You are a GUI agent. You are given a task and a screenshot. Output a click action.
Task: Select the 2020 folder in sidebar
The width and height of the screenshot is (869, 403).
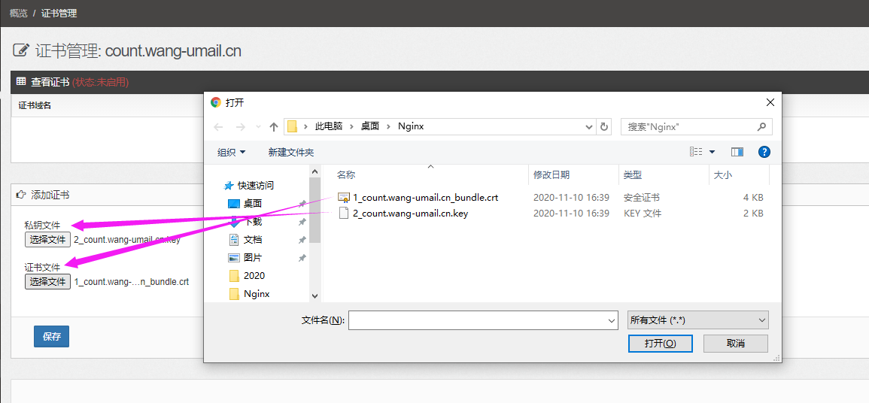[x=254, y=276]
